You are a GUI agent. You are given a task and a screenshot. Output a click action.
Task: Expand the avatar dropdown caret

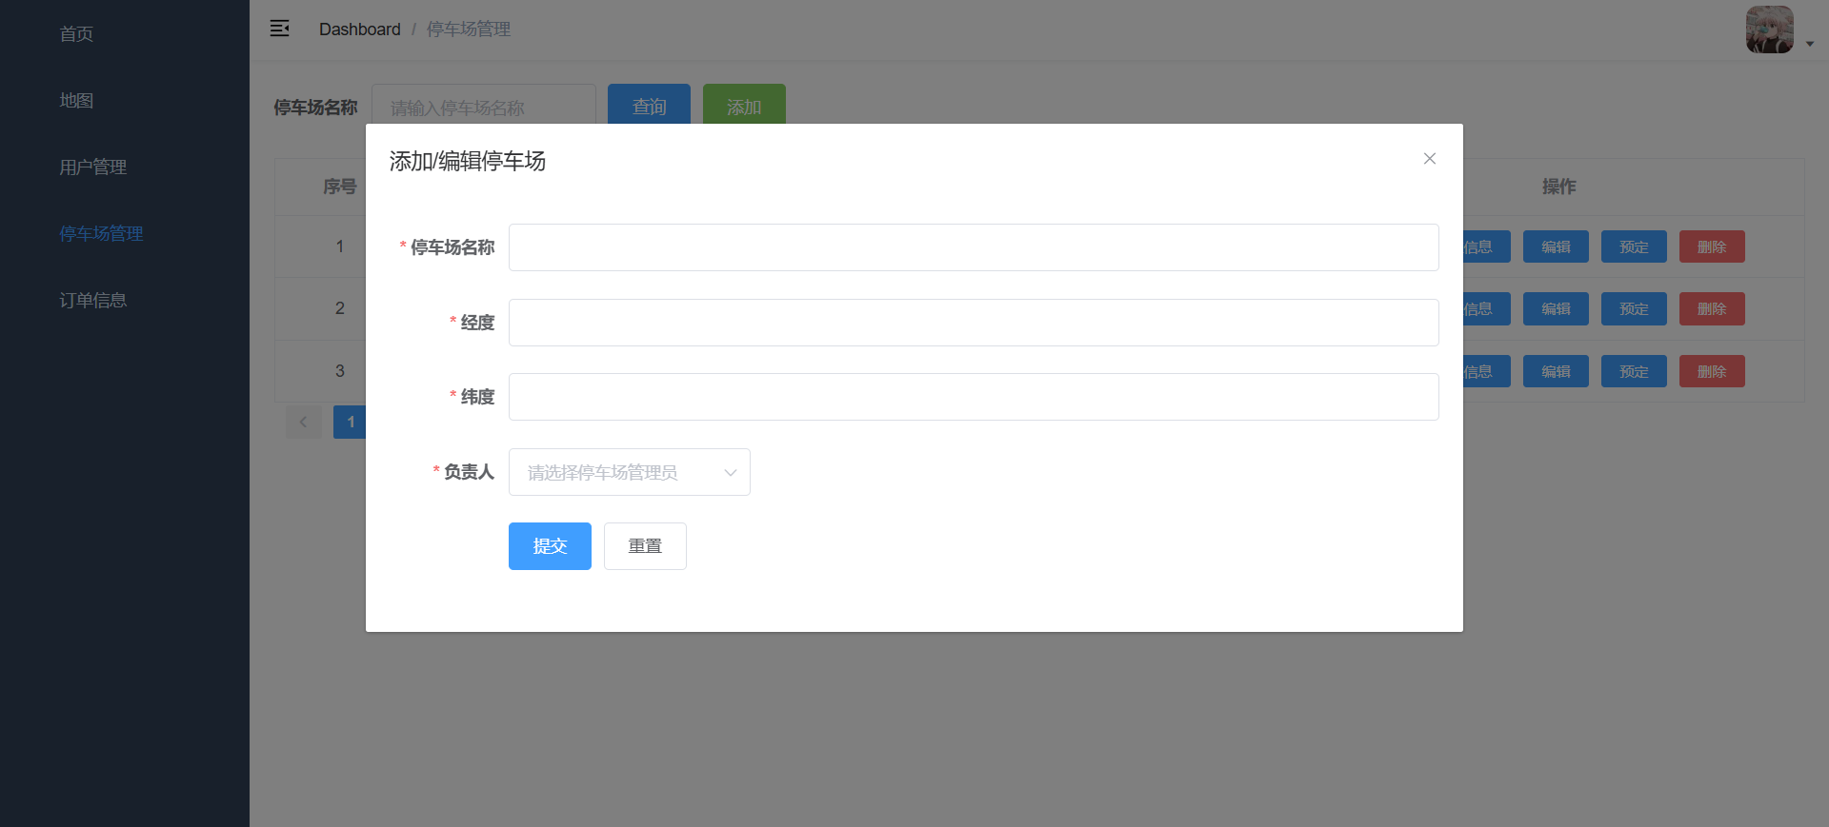[1810, 44]
